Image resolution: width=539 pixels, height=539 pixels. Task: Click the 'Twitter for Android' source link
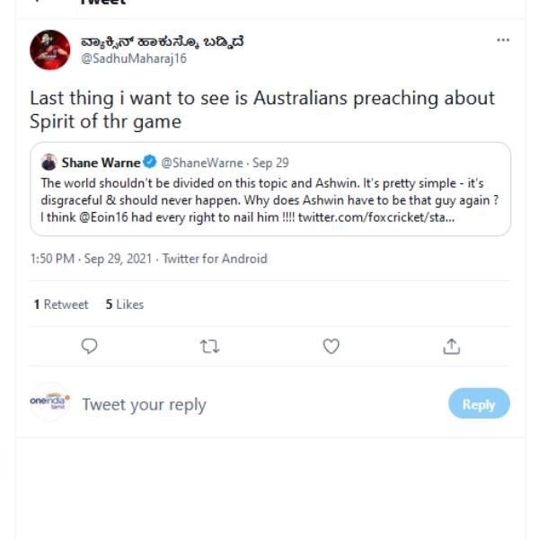216,259
